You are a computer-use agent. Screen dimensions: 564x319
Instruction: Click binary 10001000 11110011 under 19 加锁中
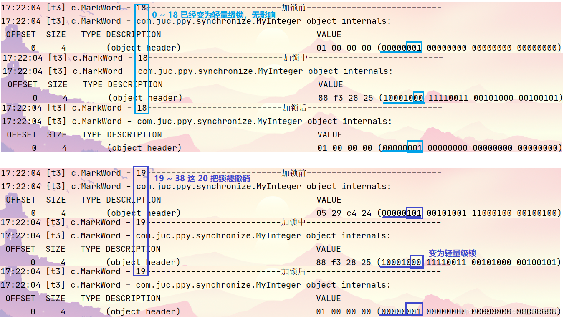(x=424, y=262)
